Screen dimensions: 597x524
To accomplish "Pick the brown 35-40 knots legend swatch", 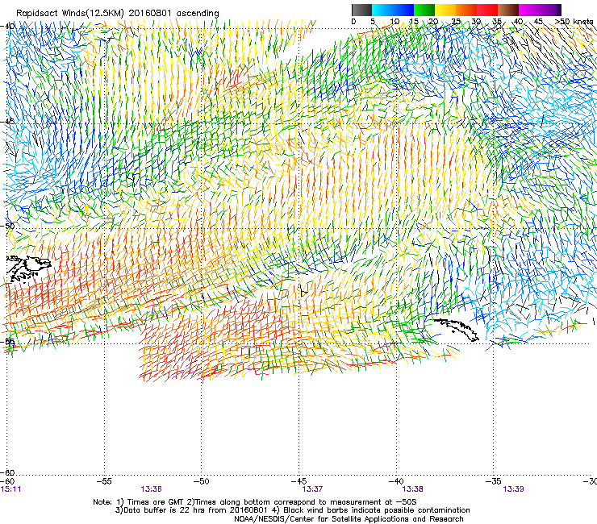I will tap(508, 10).
